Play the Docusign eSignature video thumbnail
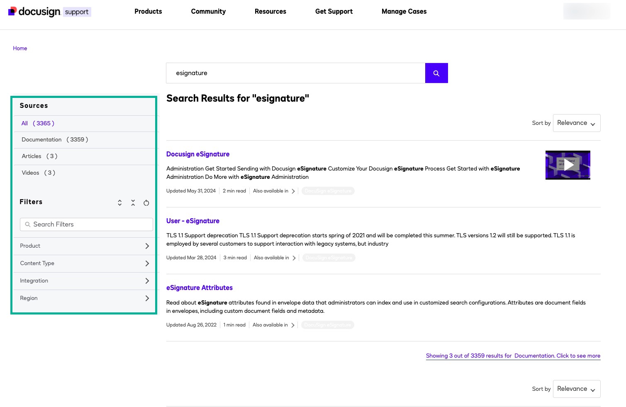The width and height of the screenshot is (626, 407). [568, 165]
